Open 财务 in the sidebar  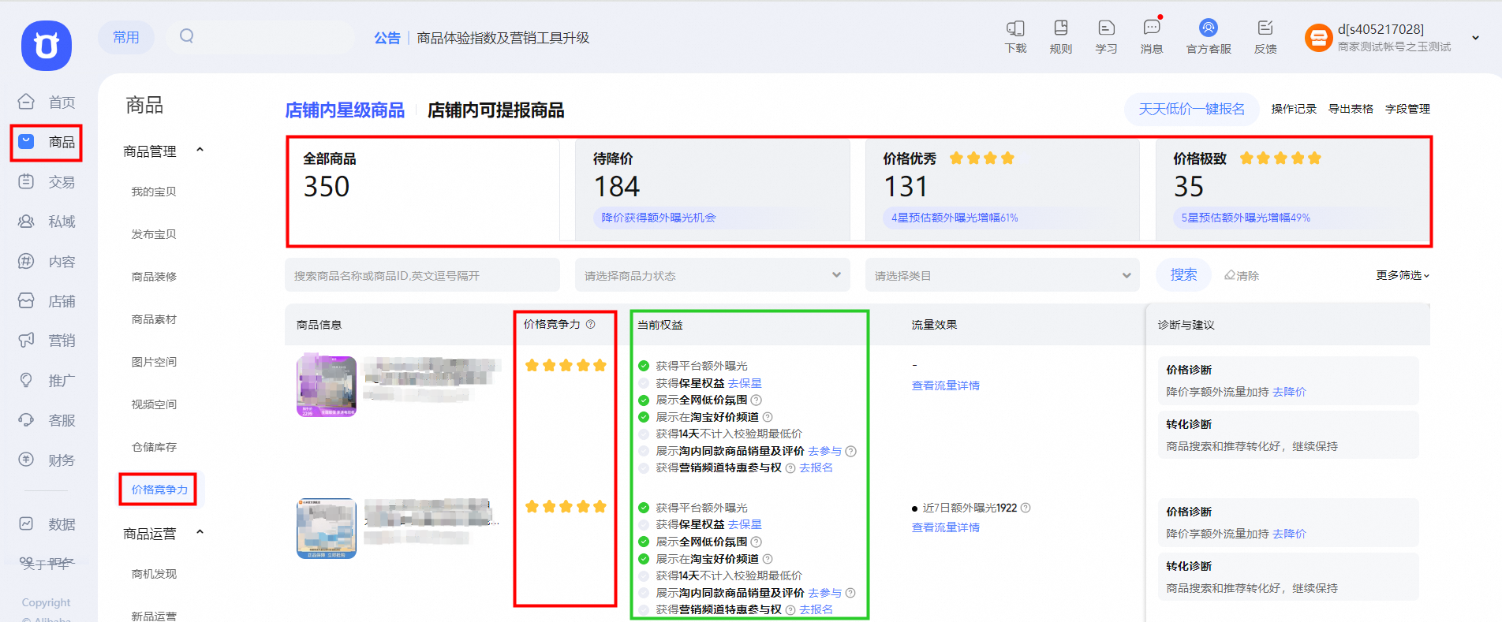pyautogui.click(x=47, y=460)
